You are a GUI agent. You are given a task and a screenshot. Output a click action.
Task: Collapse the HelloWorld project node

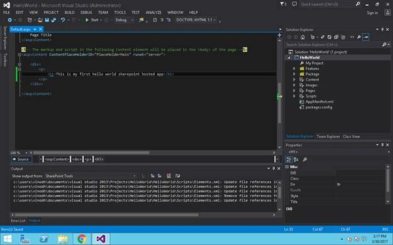tap(289, 58)
